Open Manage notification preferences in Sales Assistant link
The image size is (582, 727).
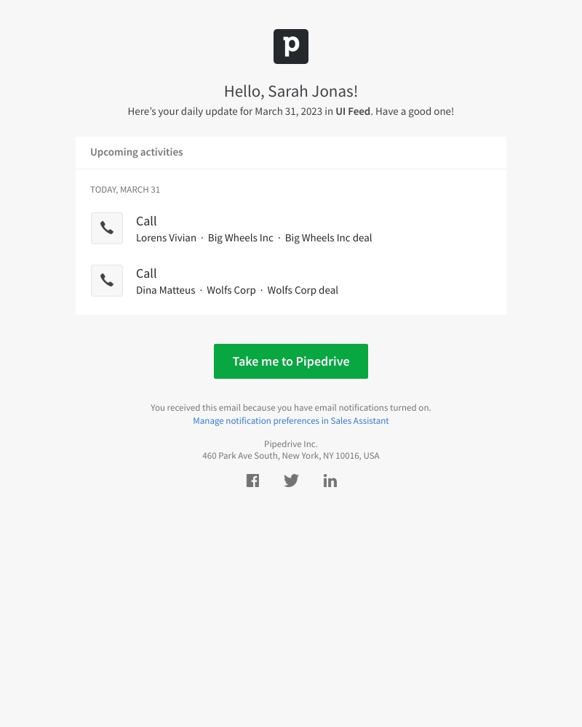click(x=291, y=421)
